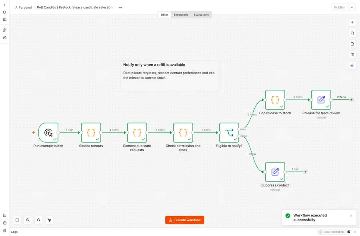Click Clear execution button

(331, 232)
